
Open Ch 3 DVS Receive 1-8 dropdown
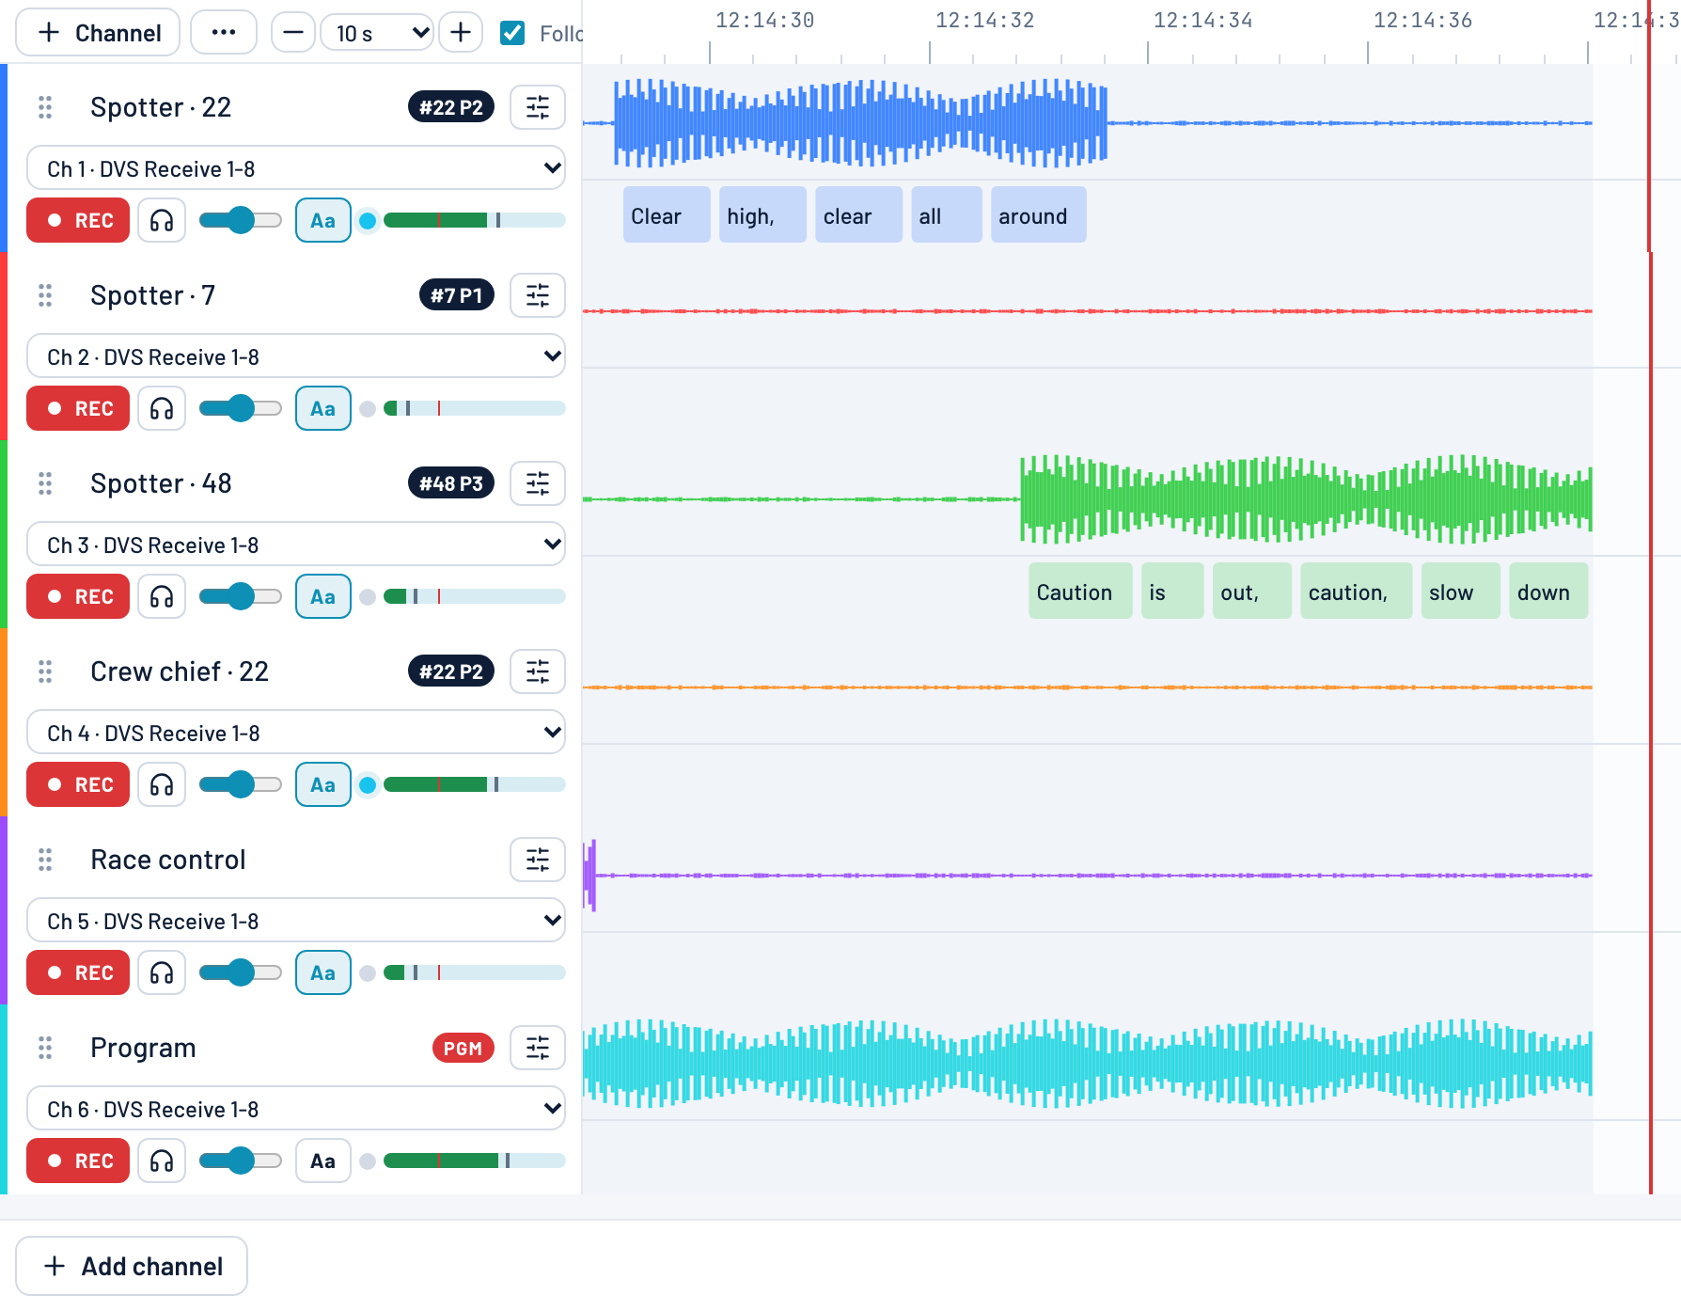point(296,545)
